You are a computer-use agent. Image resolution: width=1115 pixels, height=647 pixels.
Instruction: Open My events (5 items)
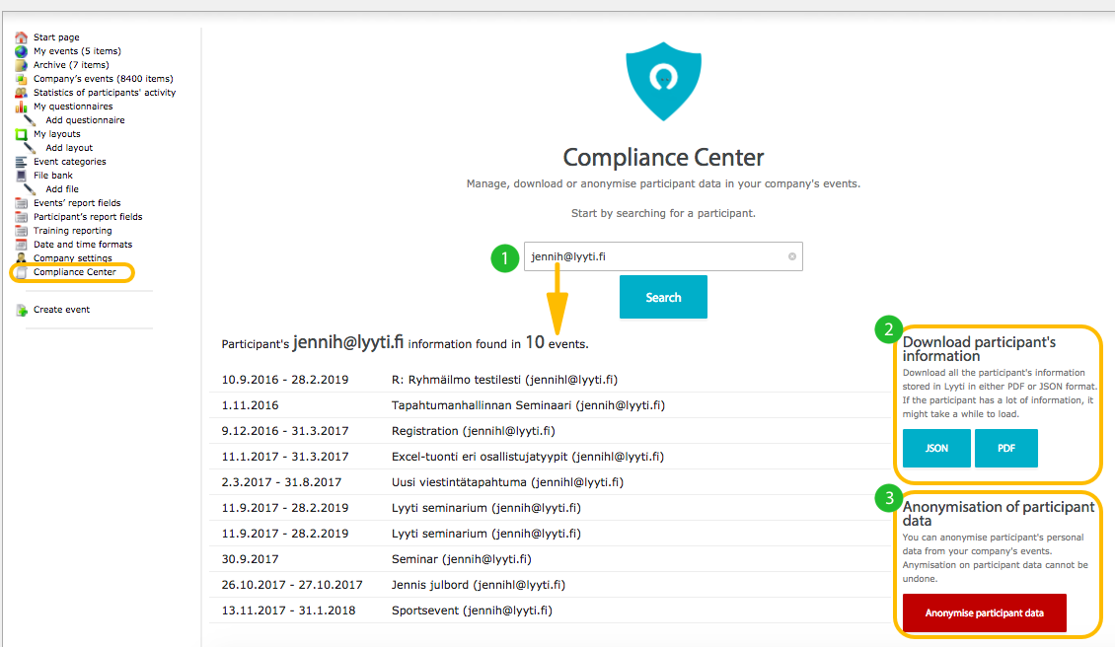(x=77, y=51)
